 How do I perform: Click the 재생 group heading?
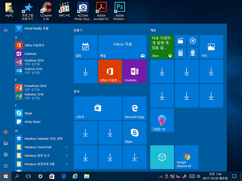tap(153, 30)
